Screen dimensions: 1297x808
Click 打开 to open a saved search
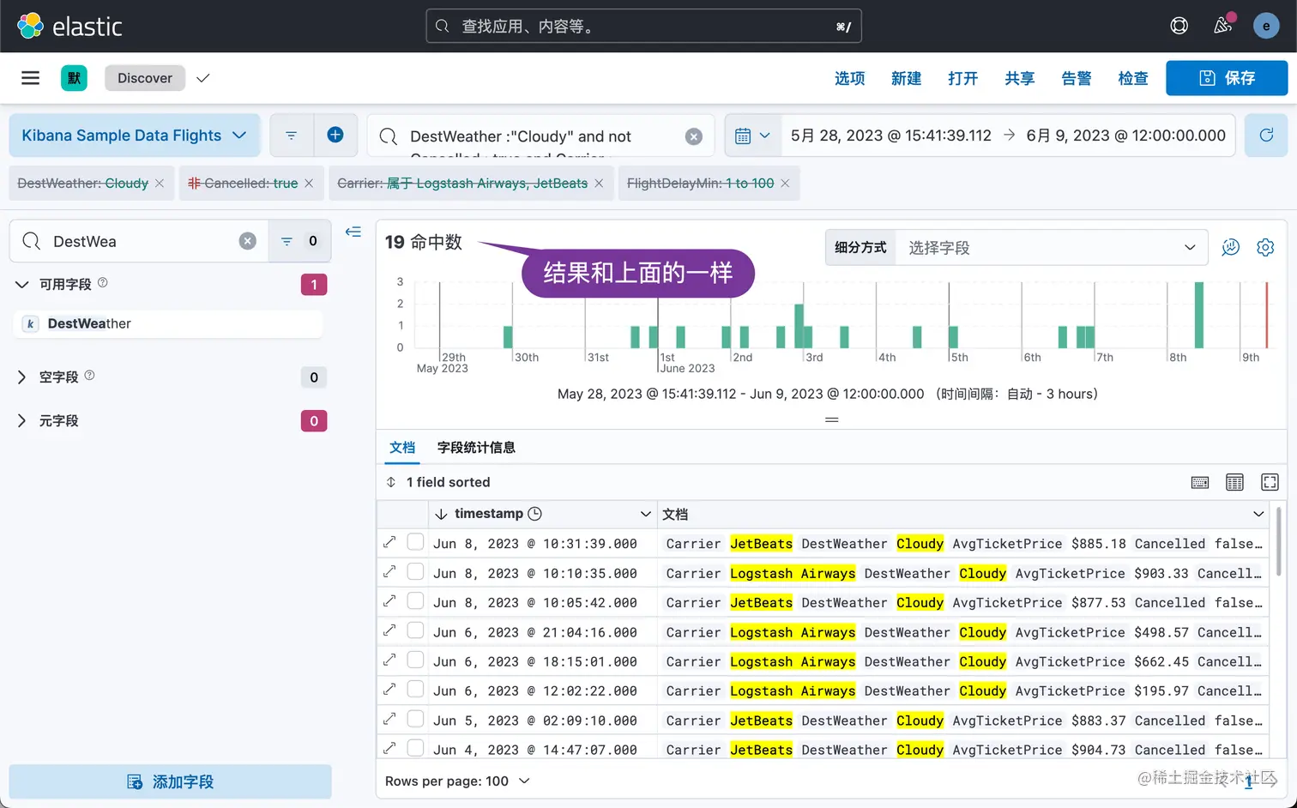[963, 78]
